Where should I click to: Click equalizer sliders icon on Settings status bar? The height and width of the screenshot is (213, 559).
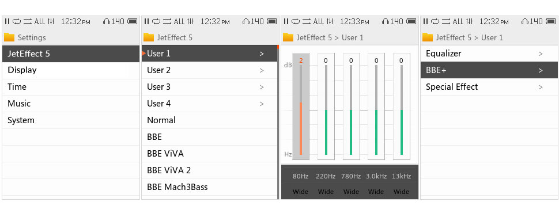[51, 21]
